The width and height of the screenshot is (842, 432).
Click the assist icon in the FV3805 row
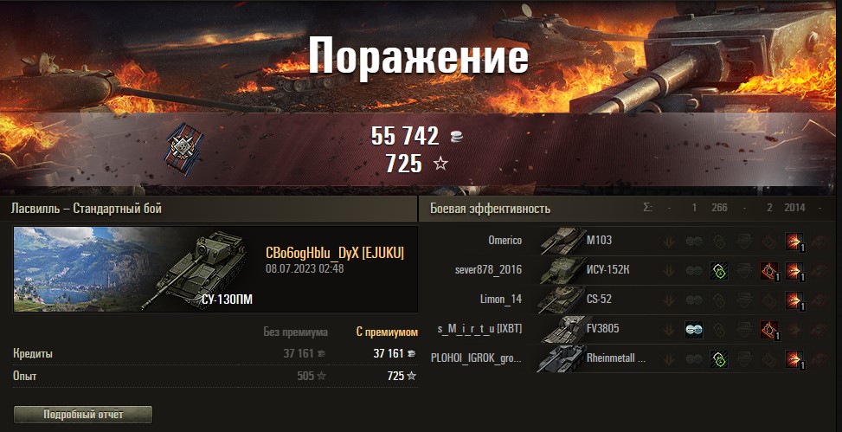[694, 329]
